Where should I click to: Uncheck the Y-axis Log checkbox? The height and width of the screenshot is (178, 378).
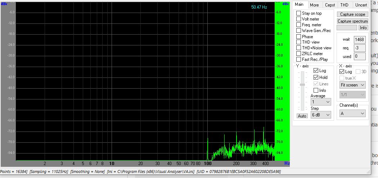coord(316,71)
